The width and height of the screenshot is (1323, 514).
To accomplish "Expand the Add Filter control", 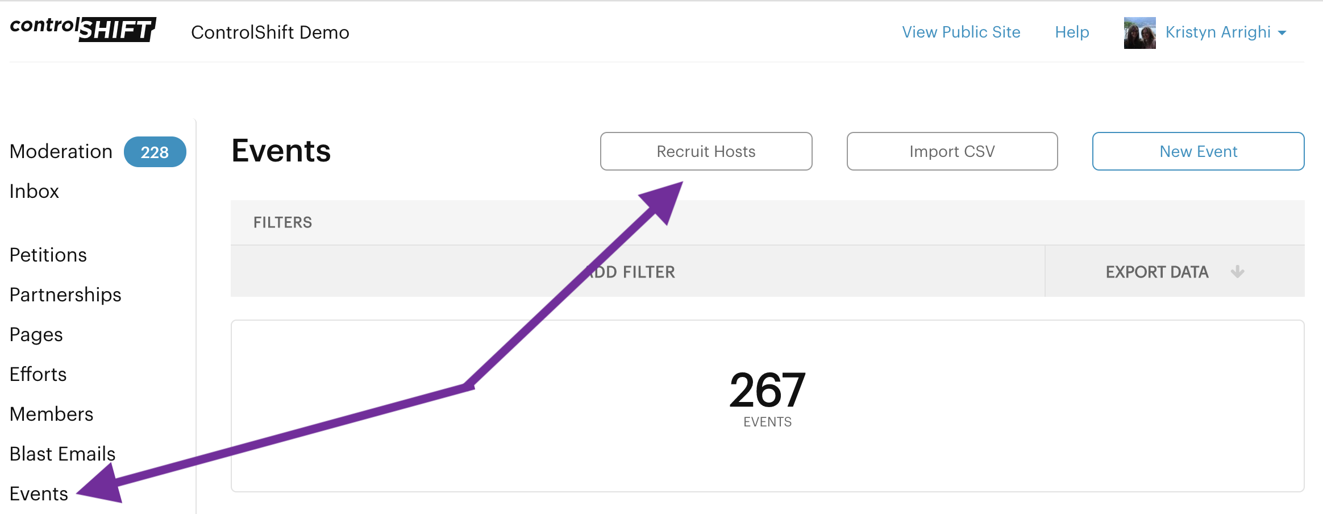I will coord(637,272).
